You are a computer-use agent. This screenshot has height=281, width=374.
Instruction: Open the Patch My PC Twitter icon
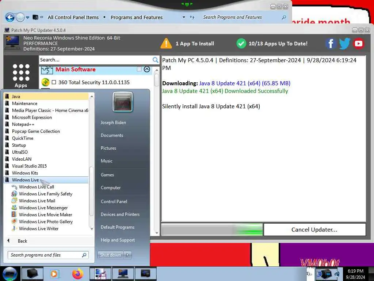tap(344, 44)
